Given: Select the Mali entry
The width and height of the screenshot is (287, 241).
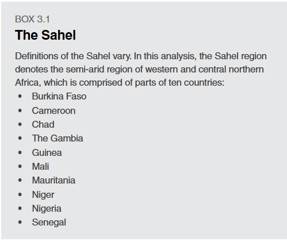Looking at the screenshot, I should coord(40,166).
